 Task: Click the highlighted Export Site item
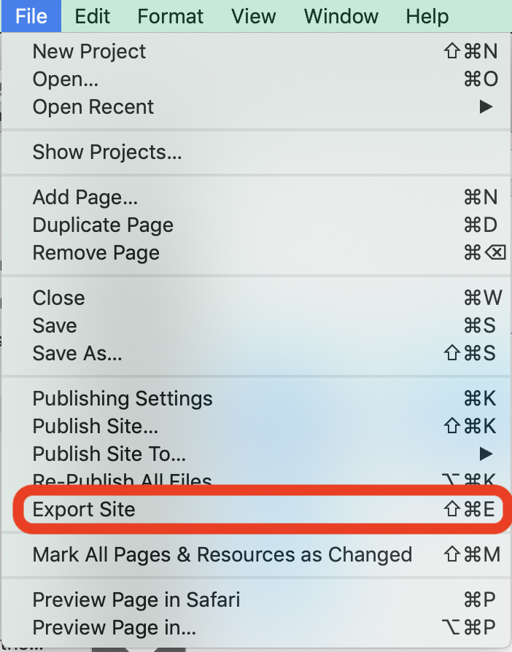[84, 510]
